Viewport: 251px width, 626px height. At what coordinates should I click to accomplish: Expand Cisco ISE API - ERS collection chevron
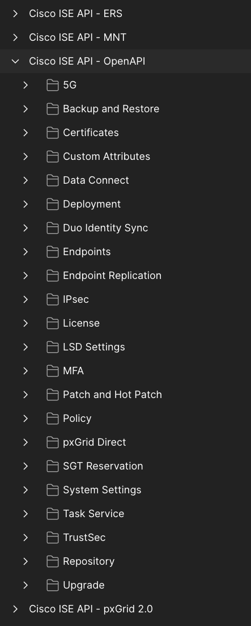(x=15, y=14)
